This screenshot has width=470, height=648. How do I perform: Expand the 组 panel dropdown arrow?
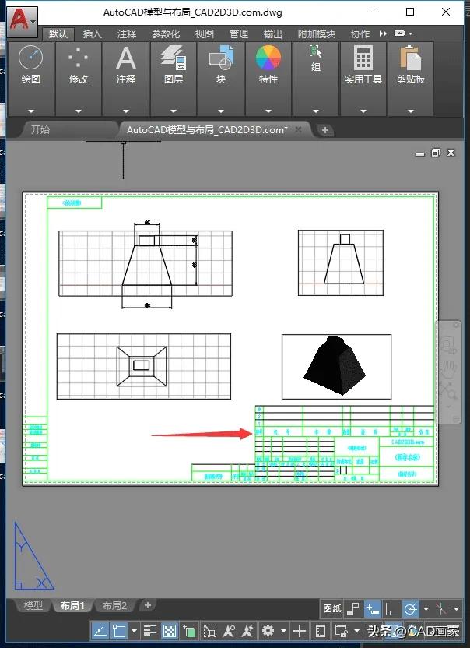(x=315, y=111)
